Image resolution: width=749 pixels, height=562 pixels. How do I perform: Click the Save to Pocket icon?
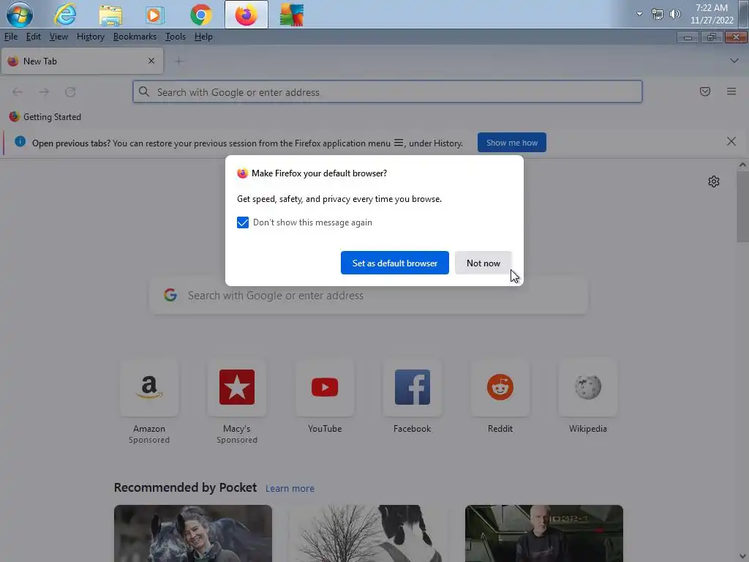coord(705,91)
